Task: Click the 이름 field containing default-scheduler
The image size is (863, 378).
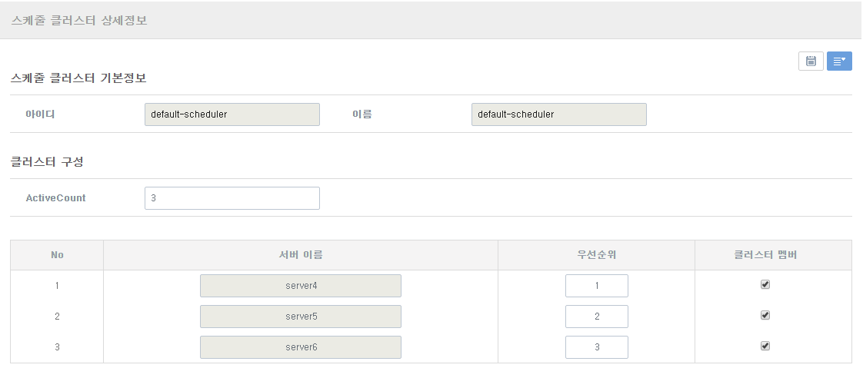Action: [558, 114]
